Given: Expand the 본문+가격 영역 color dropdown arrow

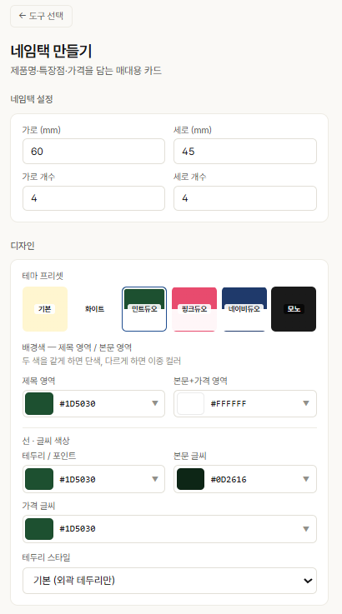Looking at the screenshot, I should (306, 403).
